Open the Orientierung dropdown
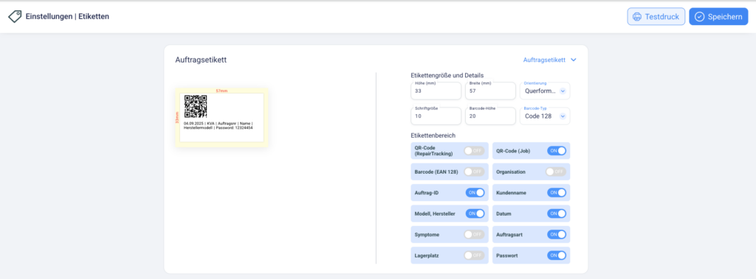 [x=545, y=91]
